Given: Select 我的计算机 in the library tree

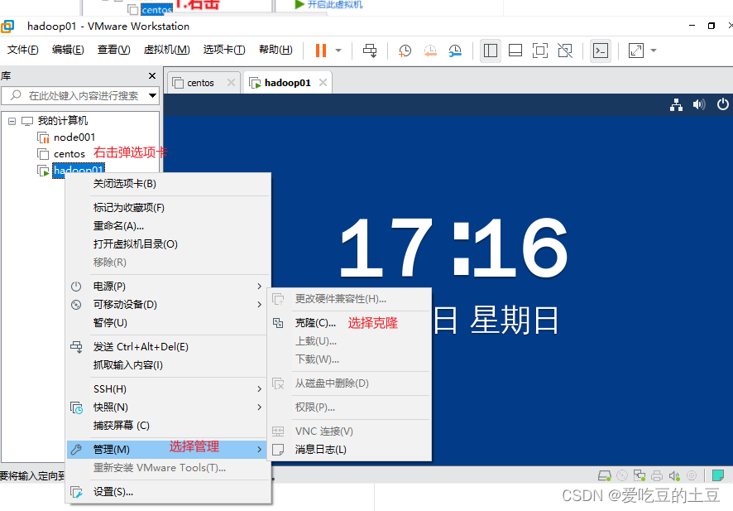Looking at the screenshot, I should (62, 121).
